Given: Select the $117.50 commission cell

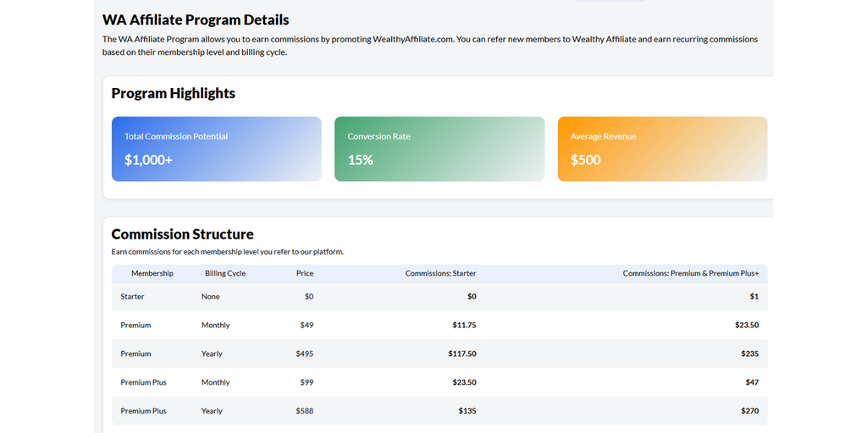Looking at the screenshot, I should [x=462, y=354].
